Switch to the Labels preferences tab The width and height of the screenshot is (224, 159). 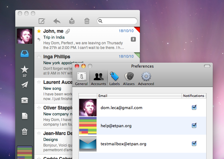(114, 79)
